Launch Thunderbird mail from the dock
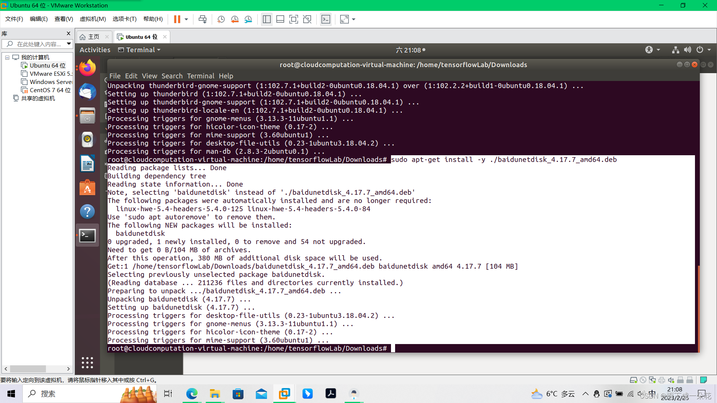 [x=87, y=92]
